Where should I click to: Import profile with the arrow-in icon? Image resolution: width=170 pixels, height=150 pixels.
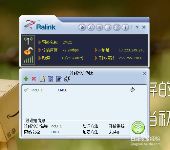point(51,79)
